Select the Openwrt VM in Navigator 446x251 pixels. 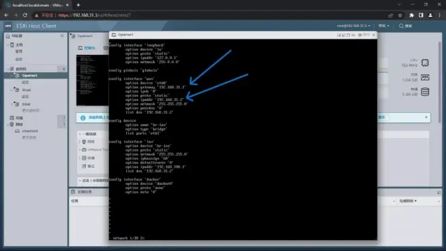pyautogui.click(x=30, y=76)
